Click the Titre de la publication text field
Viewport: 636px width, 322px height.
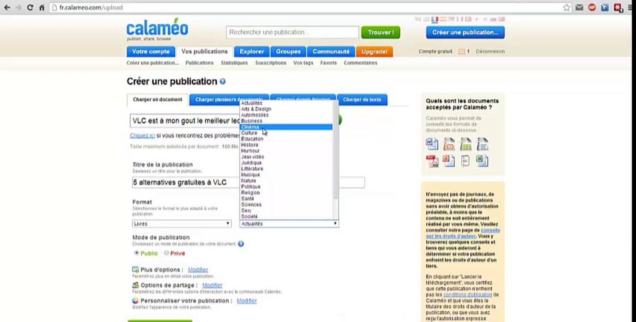coord(249,182)
